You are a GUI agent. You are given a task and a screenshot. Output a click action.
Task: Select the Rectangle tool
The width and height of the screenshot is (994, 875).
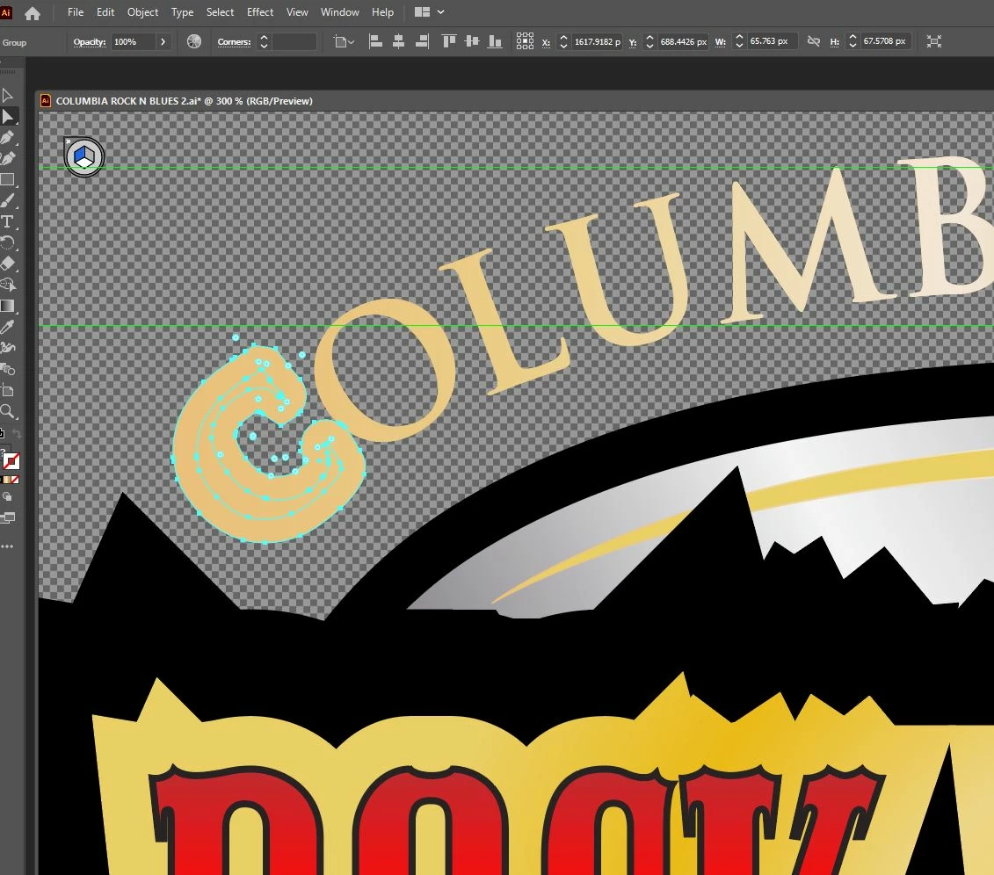click(8, 179)
